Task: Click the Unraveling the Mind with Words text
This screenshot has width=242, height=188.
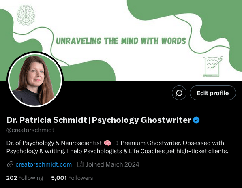Action: 121,41
